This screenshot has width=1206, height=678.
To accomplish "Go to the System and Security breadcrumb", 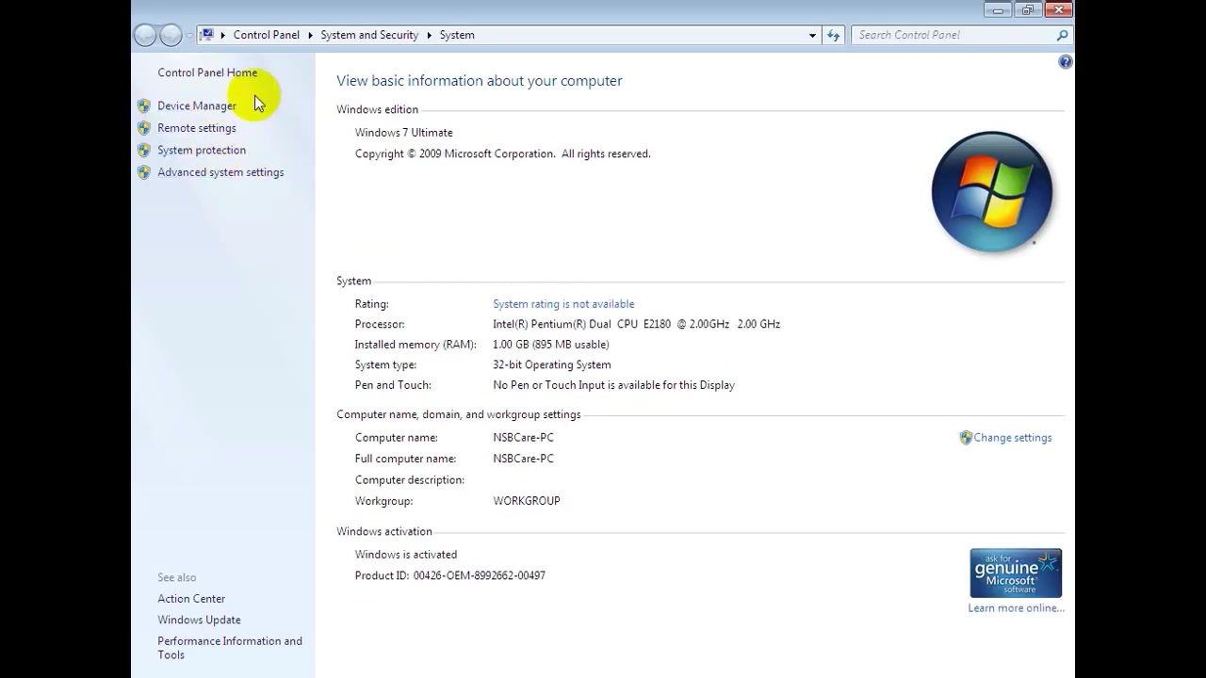I will (369, 35).
